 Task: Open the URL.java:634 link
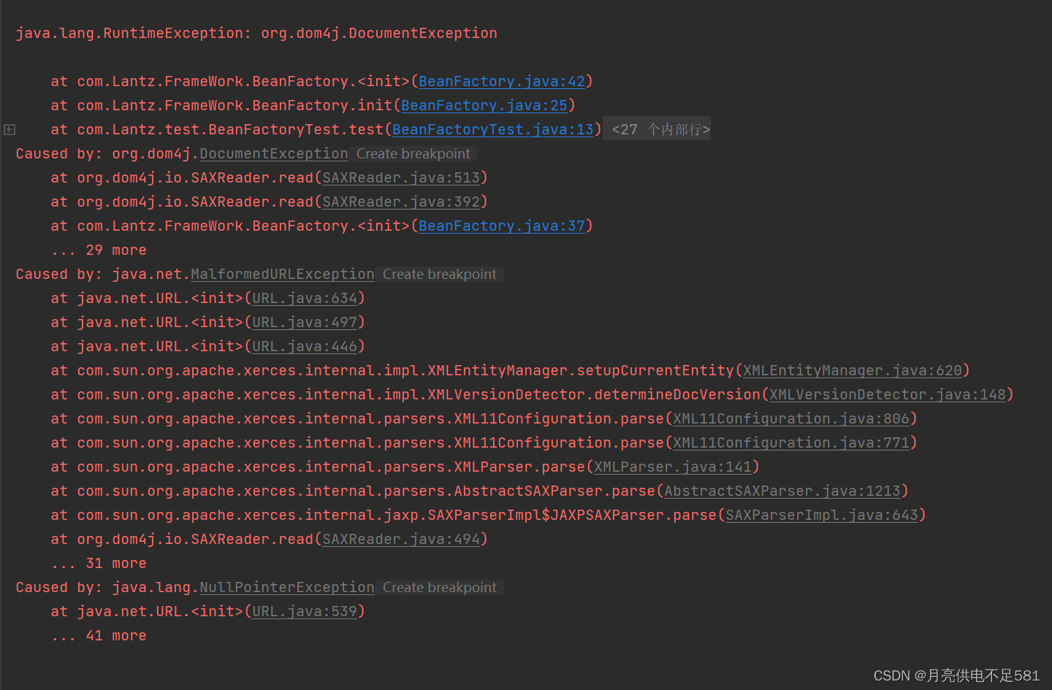(x=305, y=299)
